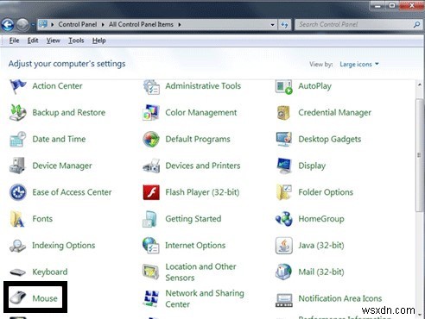
Task: Click the Back navigation button
Action: (x=8, y=25)
